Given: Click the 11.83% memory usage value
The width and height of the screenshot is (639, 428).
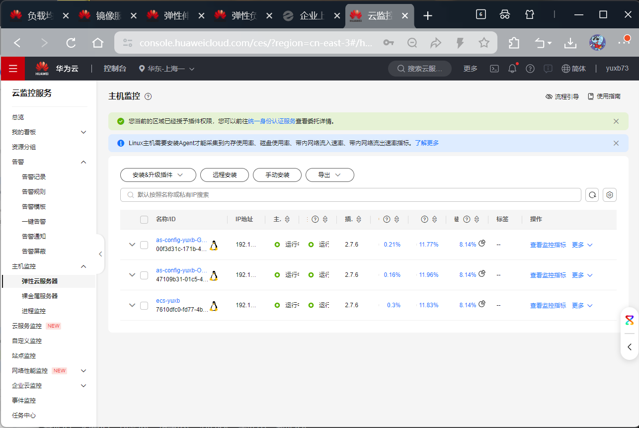Looking at the screenshot, I should coord(428,306).
